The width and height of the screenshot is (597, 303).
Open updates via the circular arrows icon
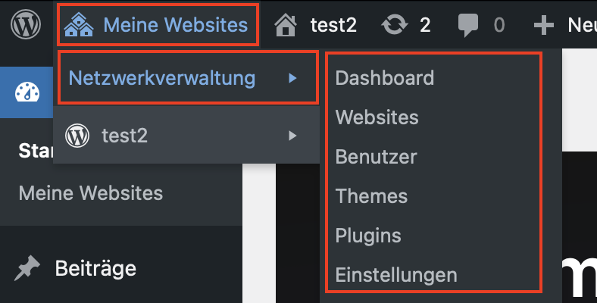395,25
